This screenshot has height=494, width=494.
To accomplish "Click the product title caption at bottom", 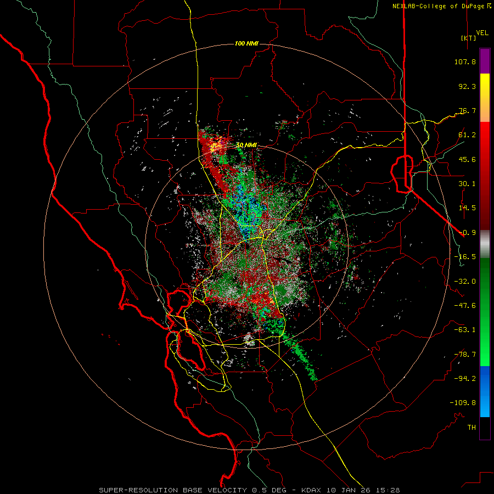I will [249, 490].
